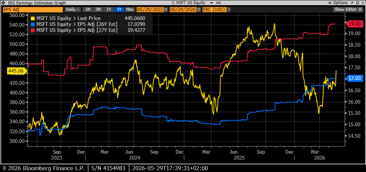Screen dimensions: 366x172
Task: Edit the end date 05/29/2026
Action: [183, 10]
